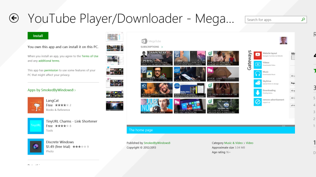
Task: Click the Videos gateway icon
Action: (257, 64)
